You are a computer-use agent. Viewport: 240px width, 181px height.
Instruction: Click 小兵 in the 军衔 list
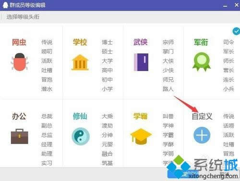tap(228, 89)
